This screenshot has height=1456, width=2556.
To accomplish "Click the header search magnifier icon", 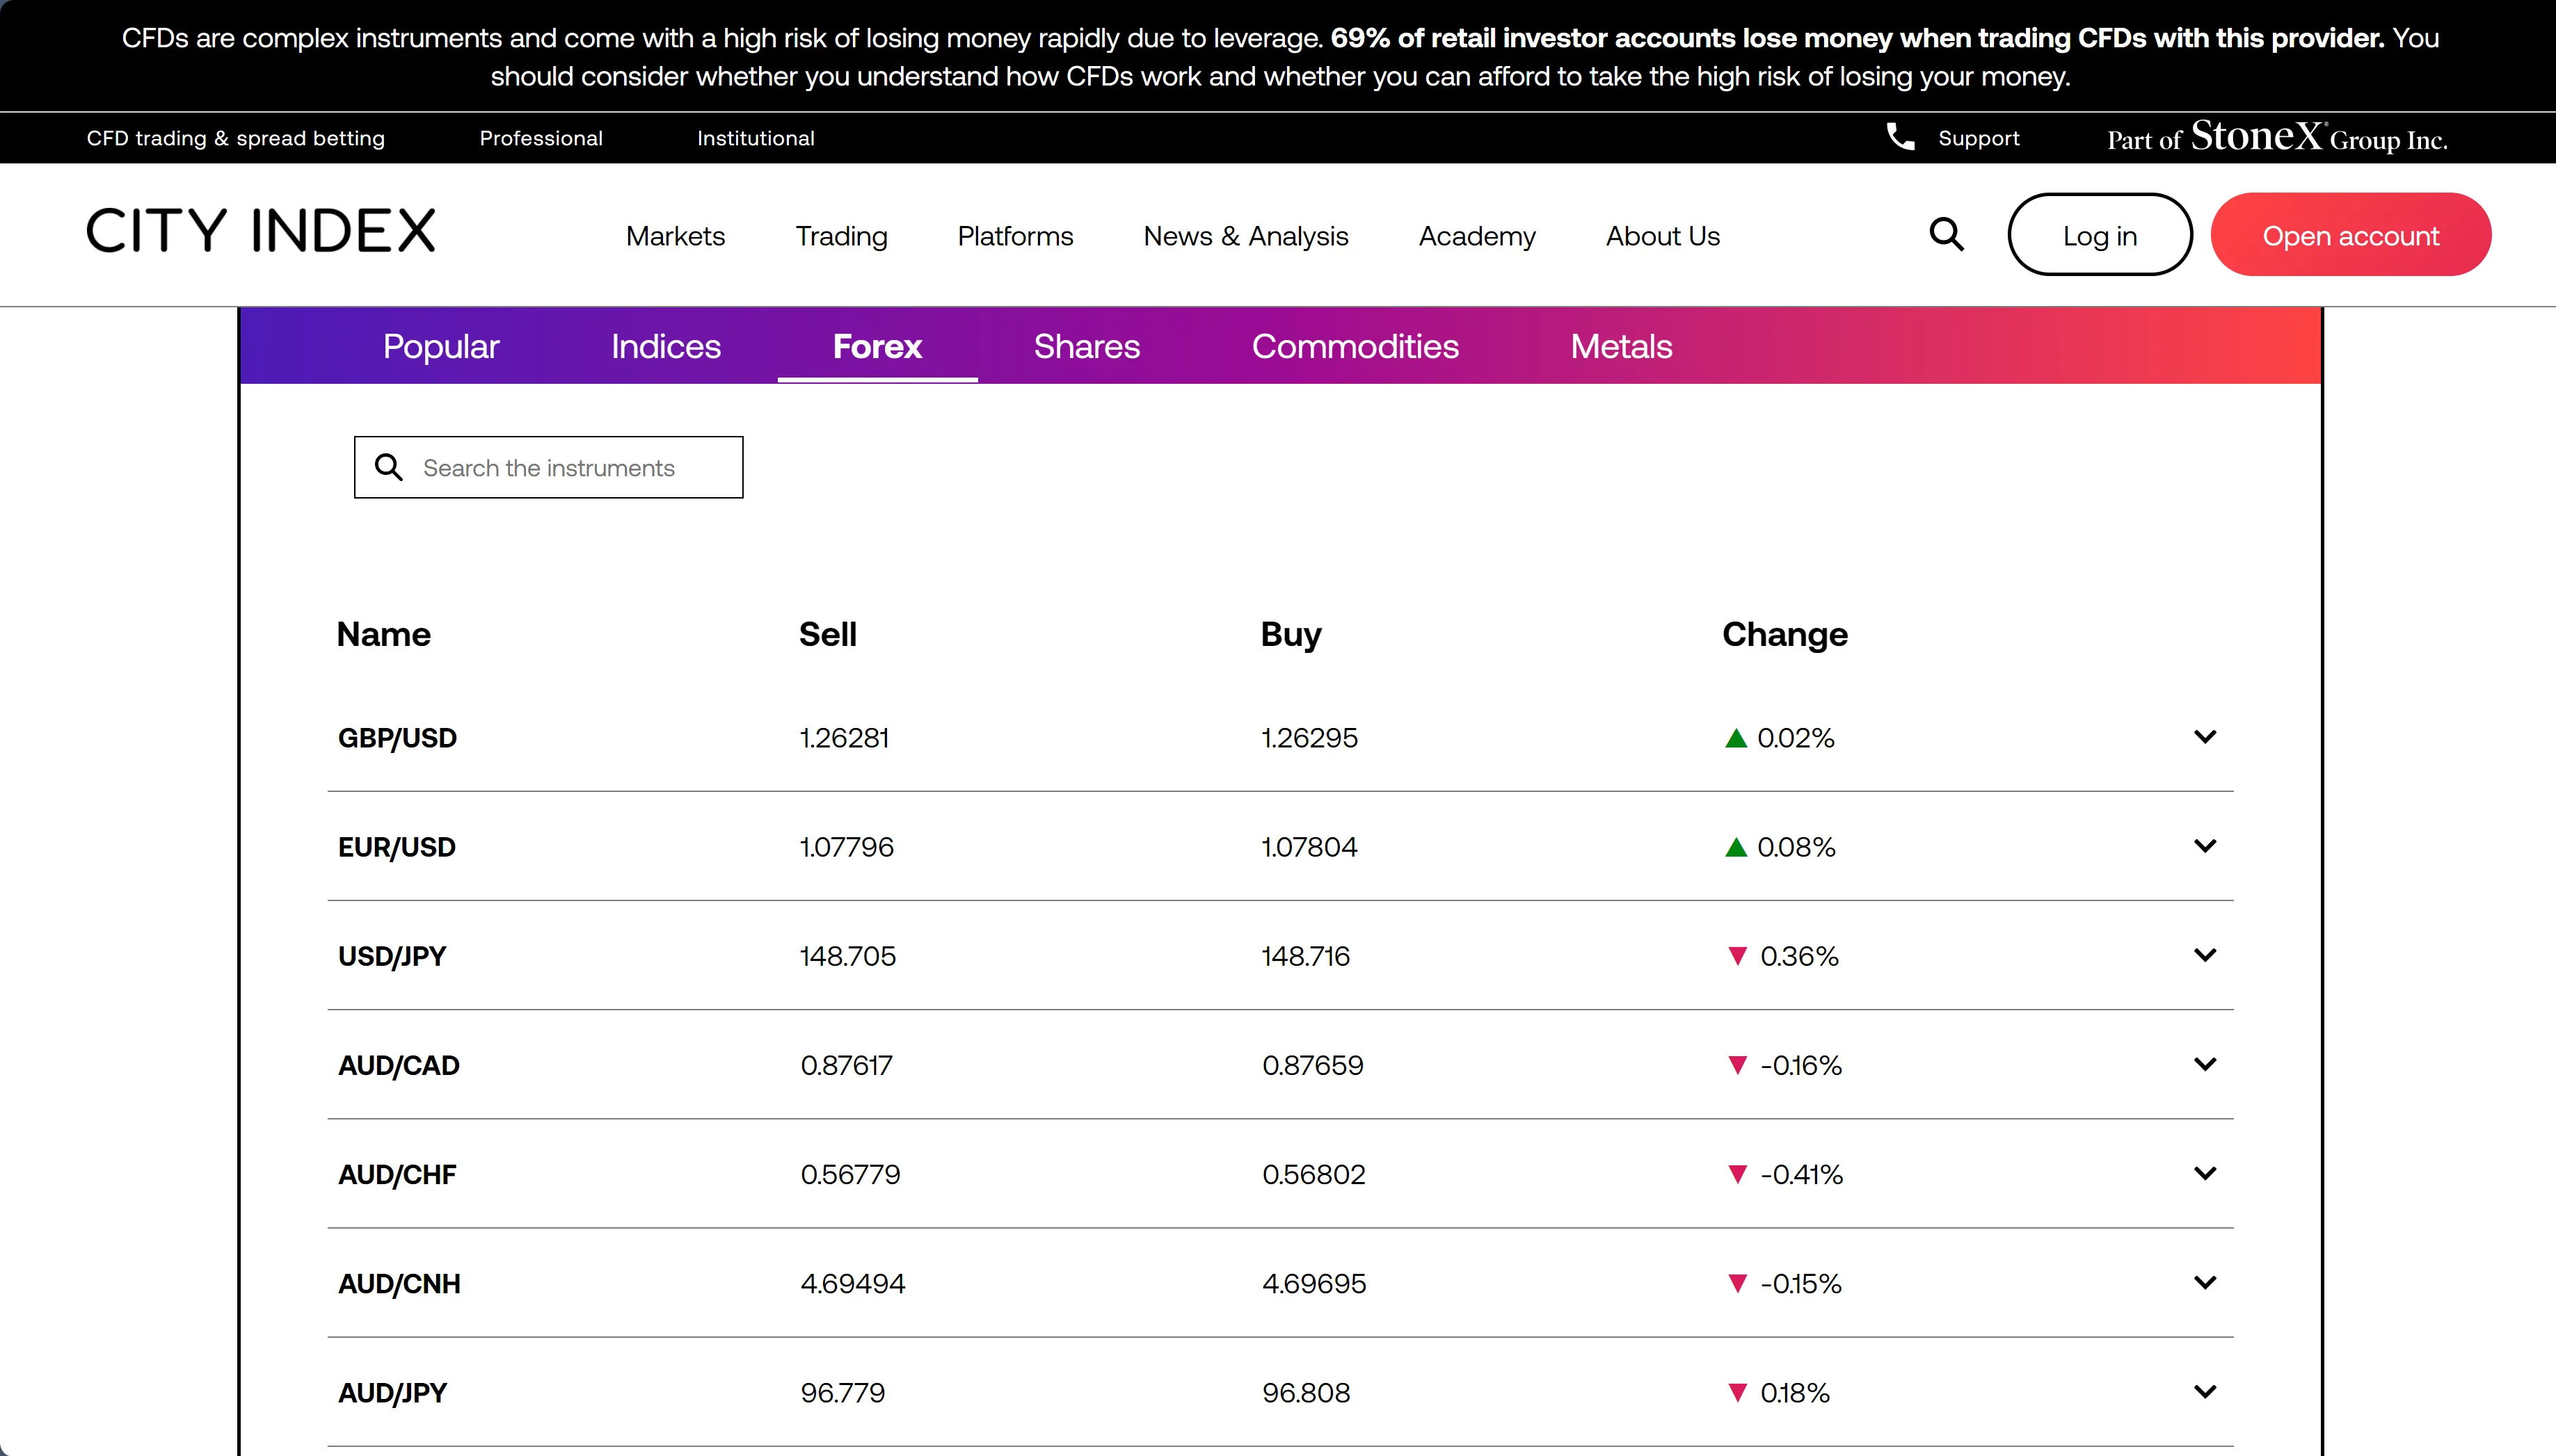I will (1946, 235).
